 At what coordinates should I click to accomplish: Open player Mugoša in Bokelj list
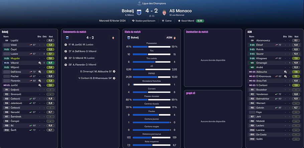(x=15, y=58)
